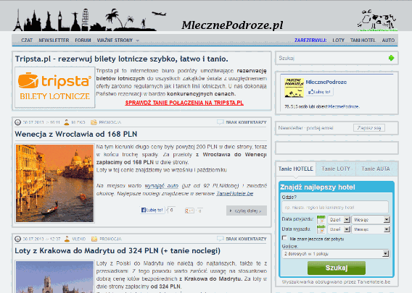Click the folder icon beside PROMOCJA on the Wenecja post
Image resolution: width=412 pixels, height=293 pixels.
point(94,122)
